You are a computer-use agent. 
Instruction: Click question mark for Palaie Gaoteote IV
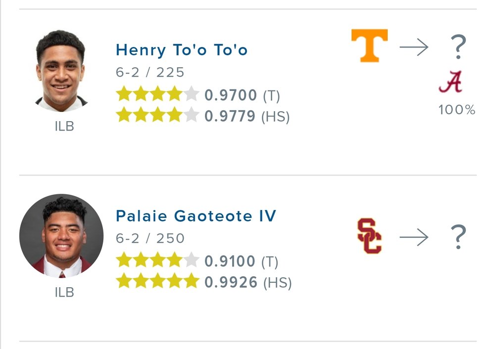pos(458,238)
